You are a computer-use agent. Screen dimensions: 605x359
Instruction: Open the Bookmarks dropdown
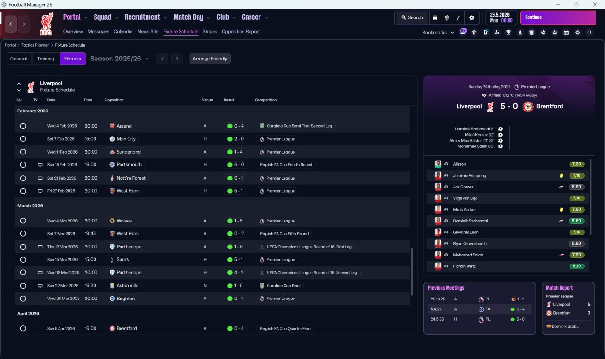click(438, 33)
